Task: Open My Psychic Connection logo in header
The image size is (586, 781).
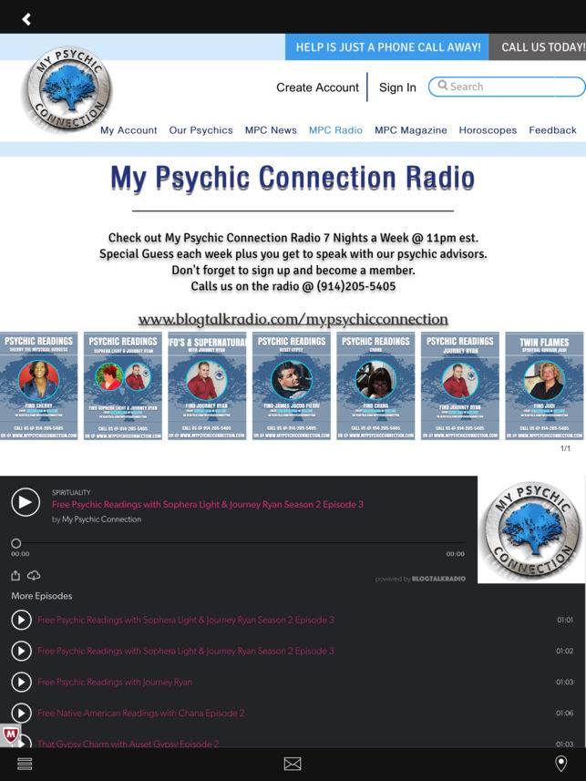Action: (67, 90)
